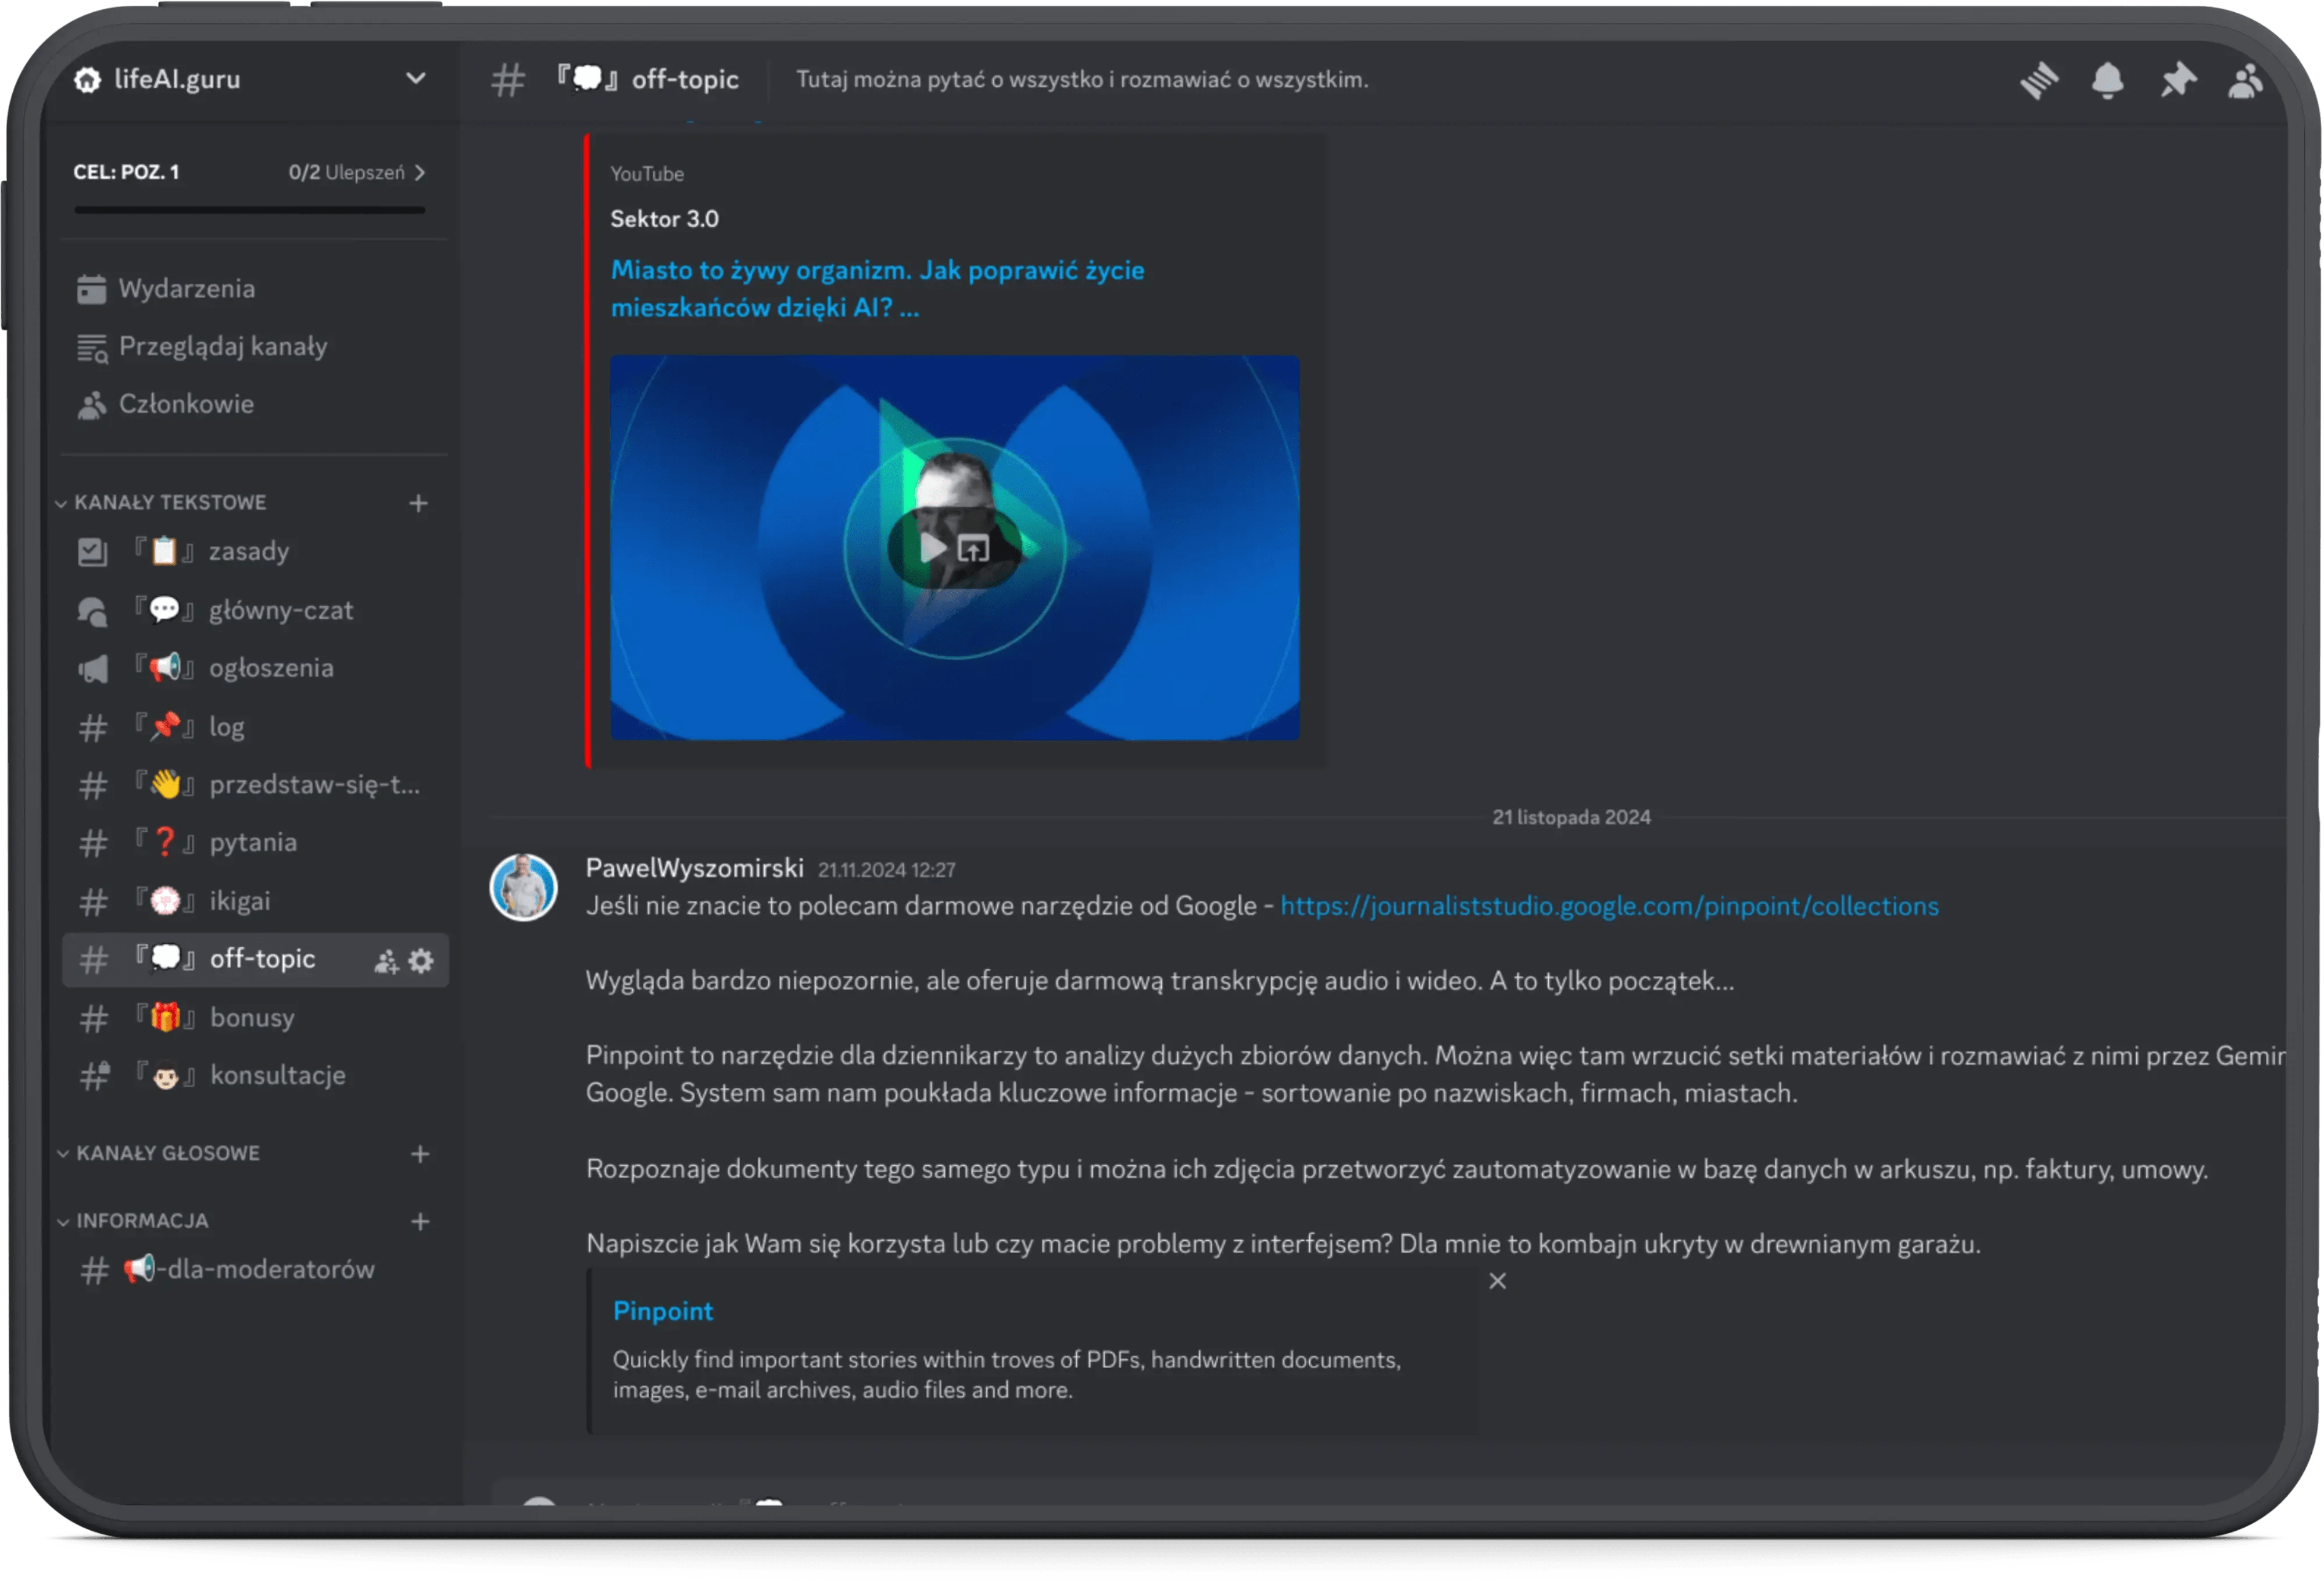Open the video in external link icon
2324x1586 pixels.
(x=974, y=548)
